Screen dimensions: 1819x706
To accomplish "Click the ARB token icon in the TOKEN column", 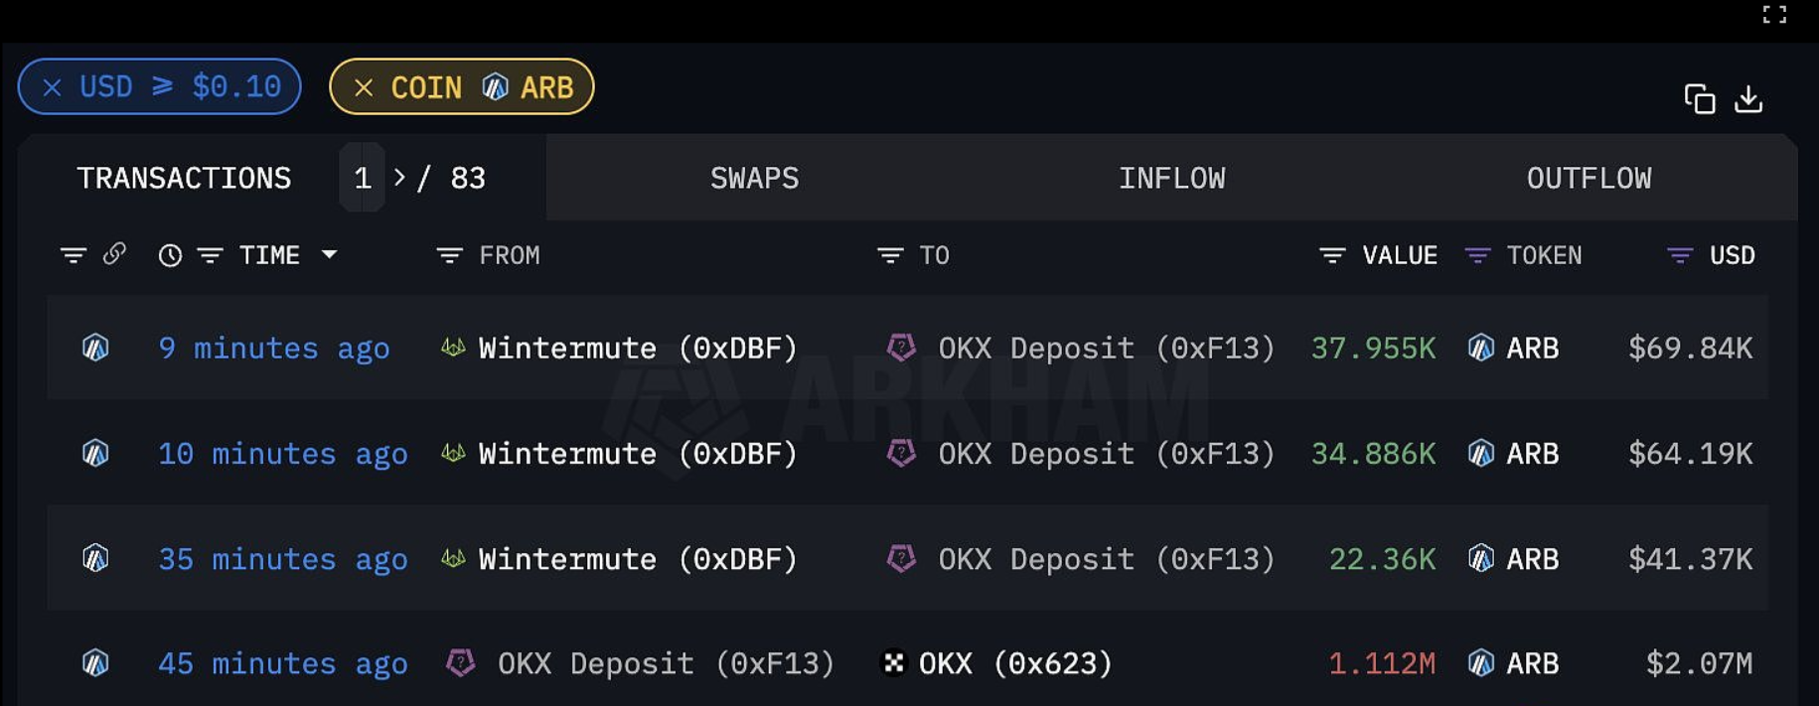I will 1481,348.
